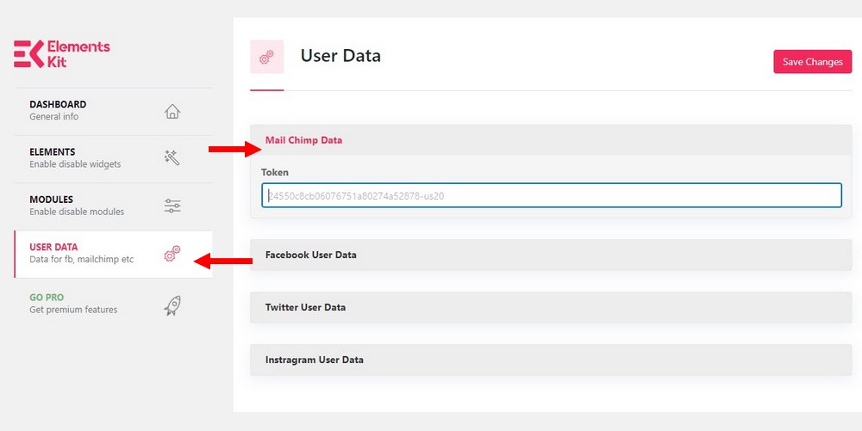Click 'Enable disable widgets' subtitle text

click(x=75, y=164)
